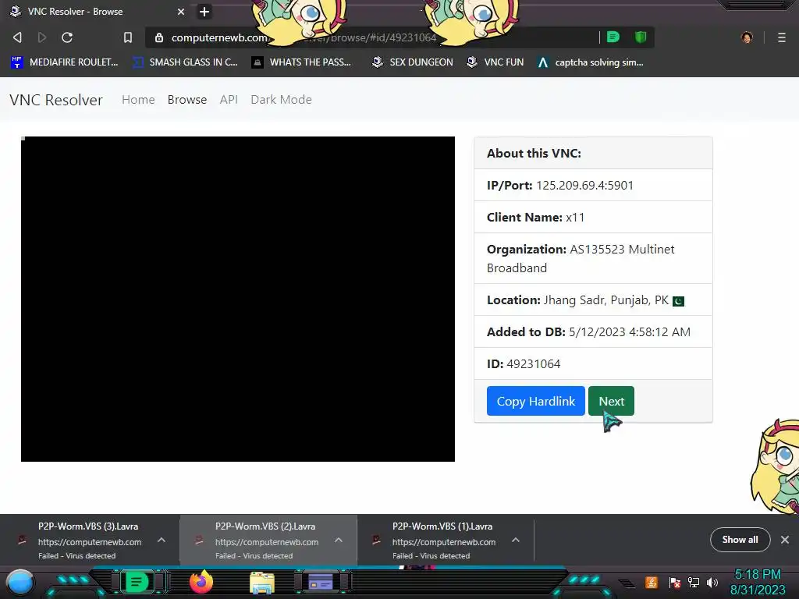Open the Windows Start orb
The image size is (799, 599).
tap(20, 583)
